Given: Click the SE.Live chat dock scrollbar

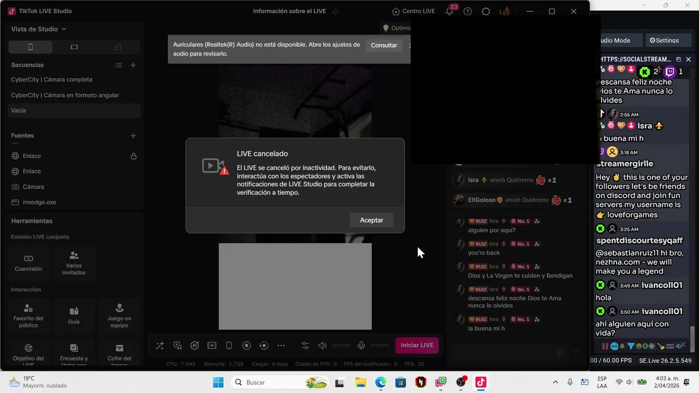Looking at the screenshot, I should click(694, 338).
